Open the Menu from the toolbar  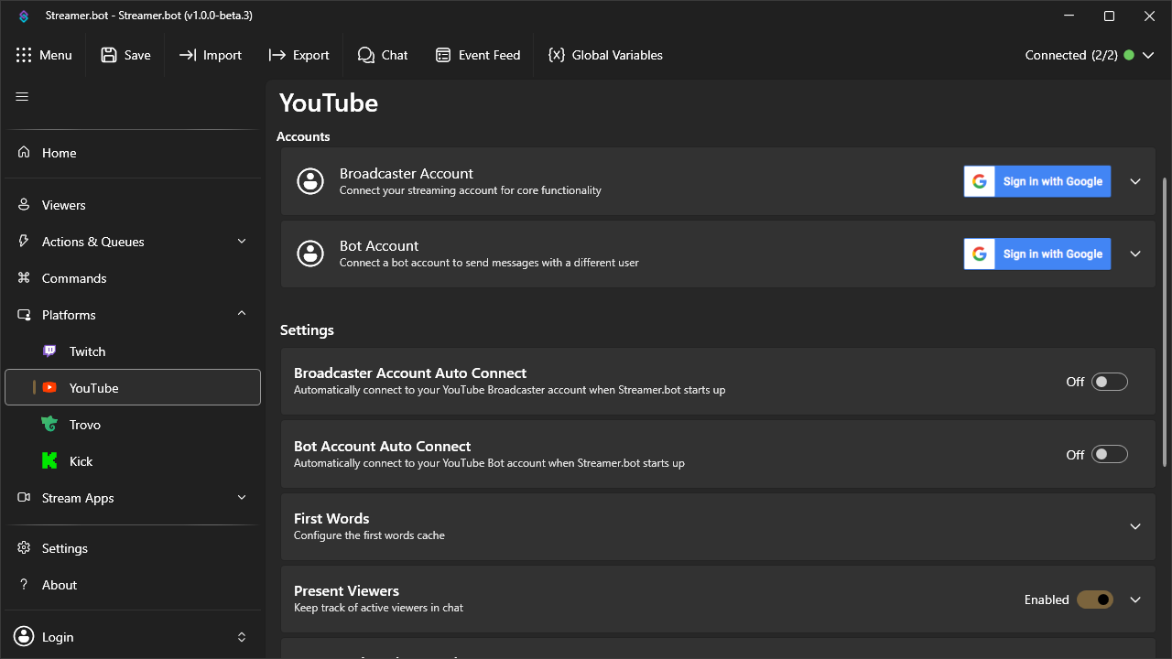pos(44,55)
